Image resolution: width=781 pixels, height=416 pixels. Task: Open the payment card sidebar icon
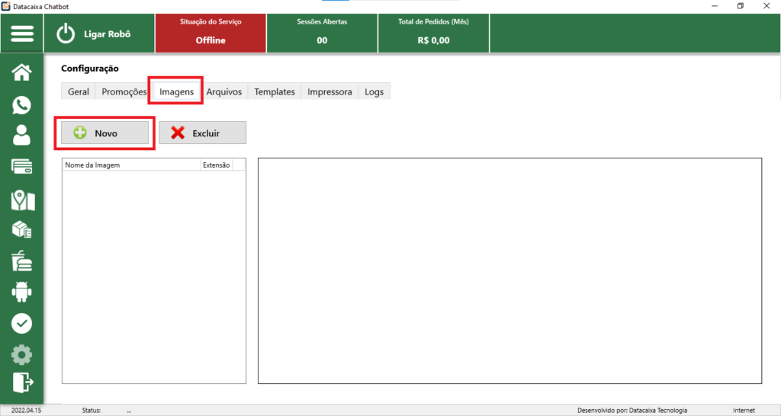pyautogui.click(x=22, y=167)
